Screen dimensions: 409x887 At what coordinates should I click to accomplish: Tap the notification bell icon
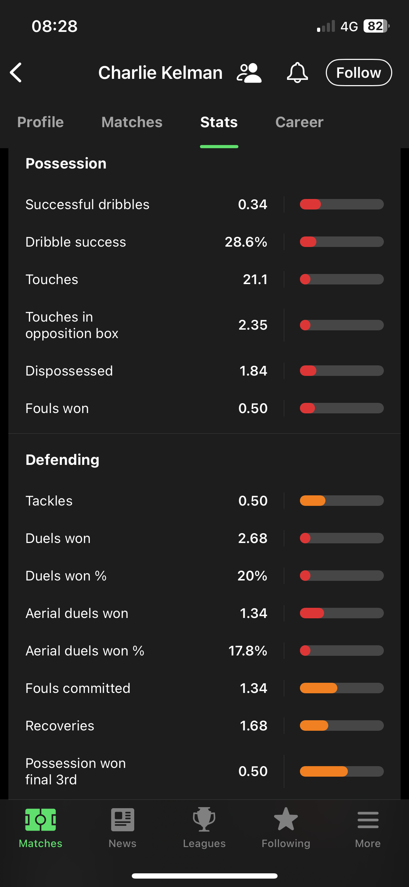[297, 73]
